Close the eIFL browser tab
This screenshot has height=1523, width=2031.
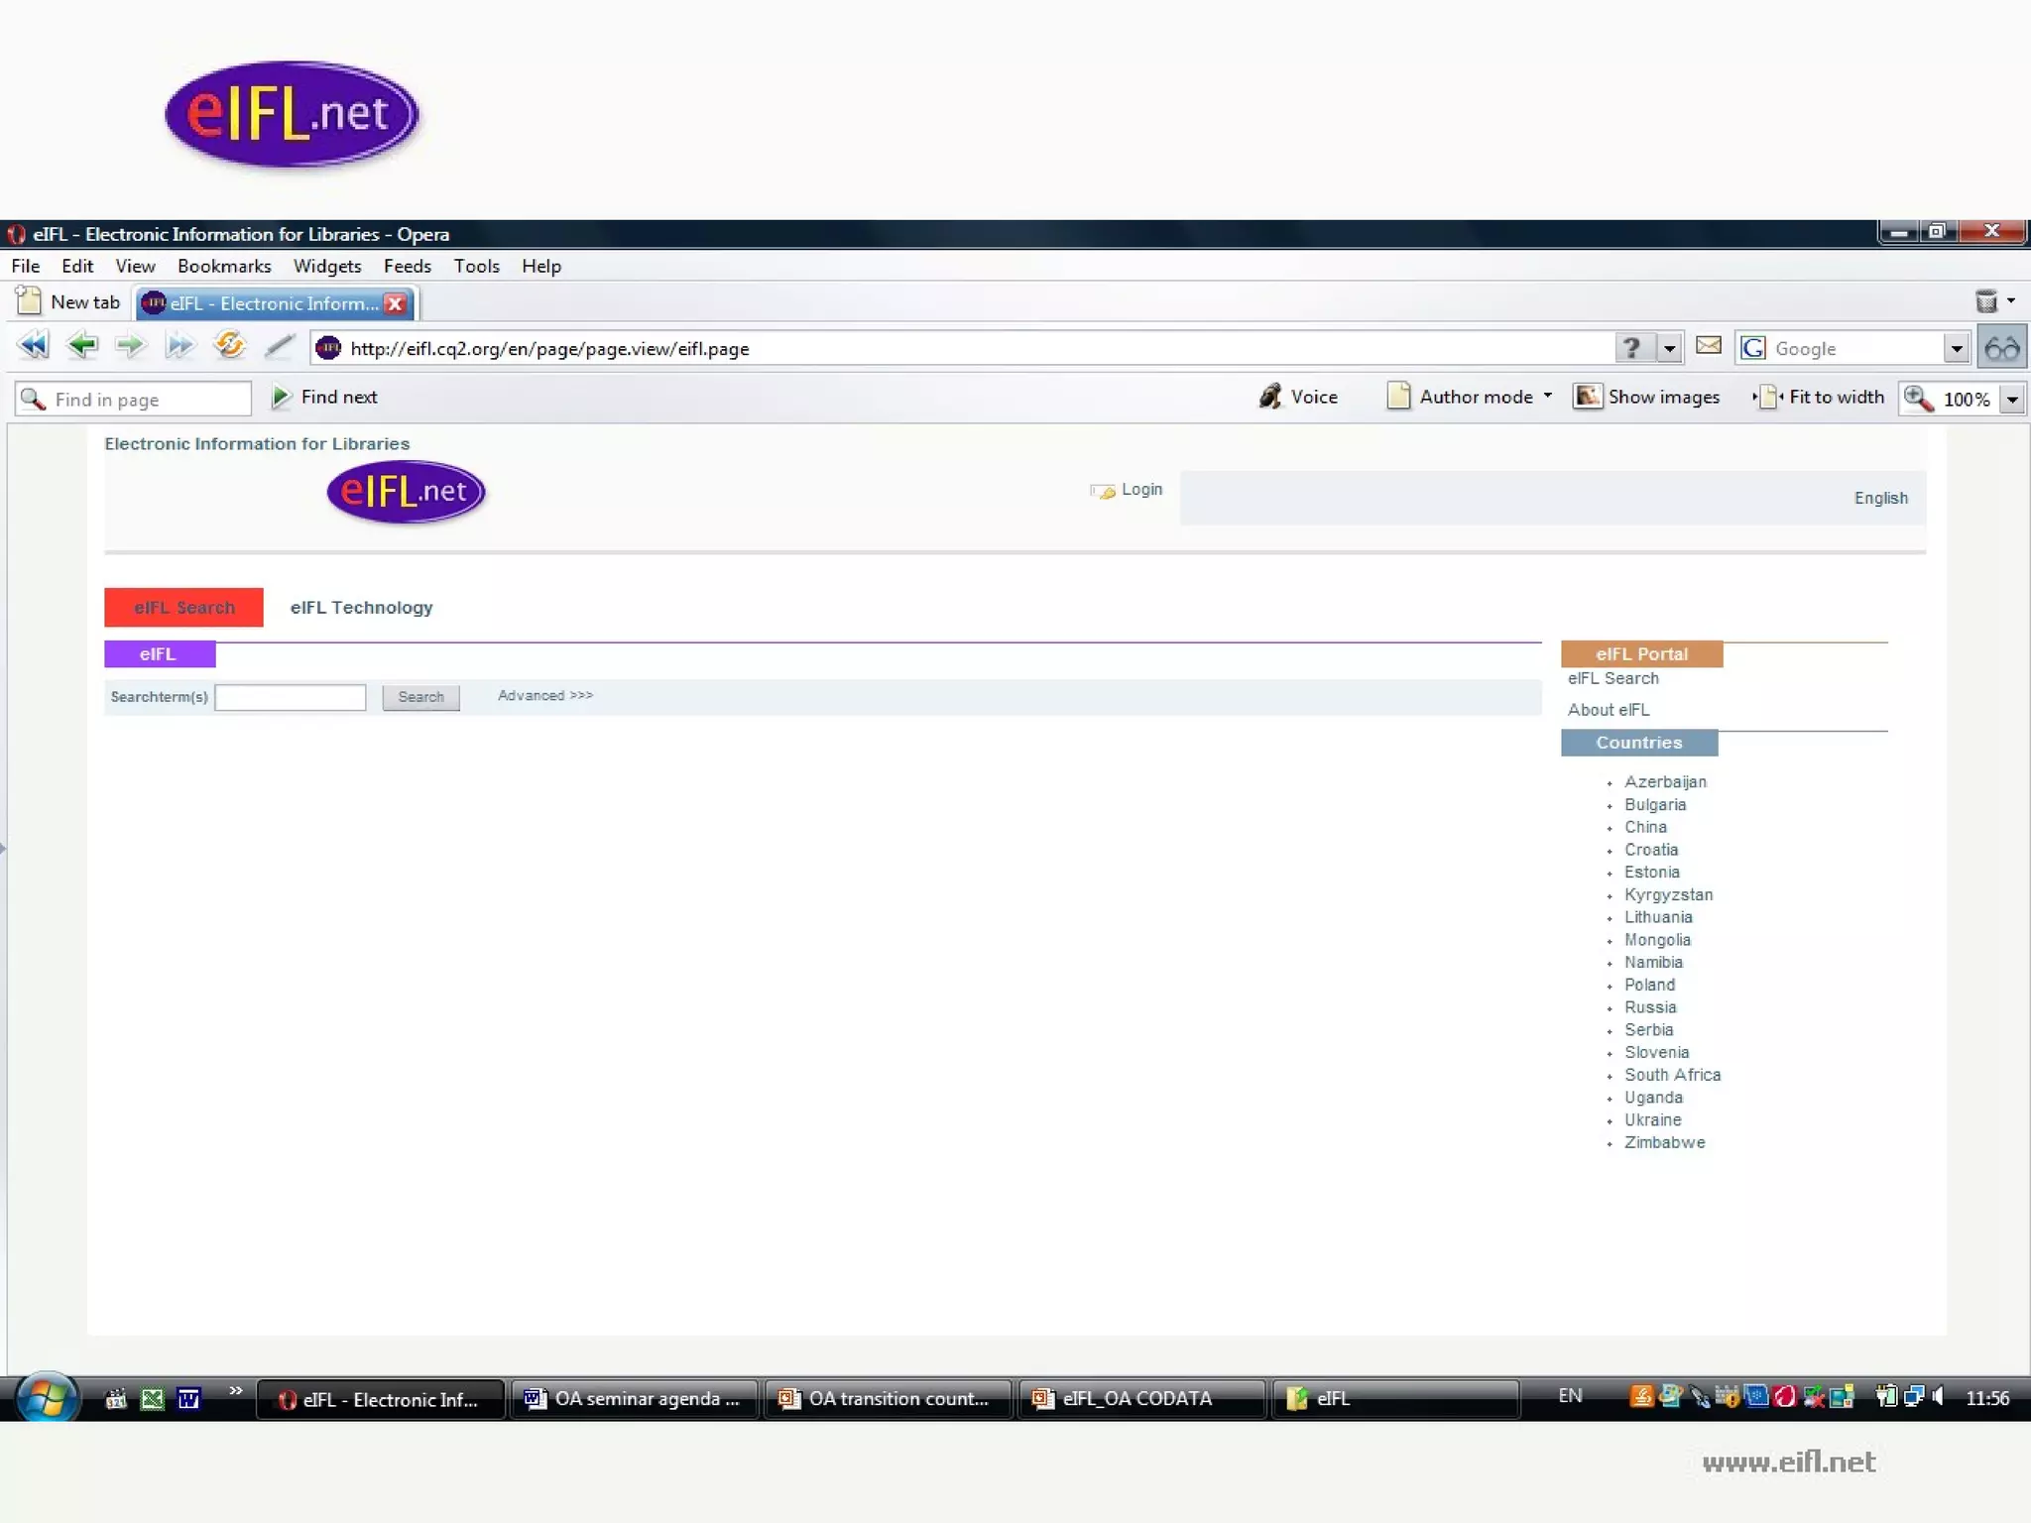[x=395, y=304]
